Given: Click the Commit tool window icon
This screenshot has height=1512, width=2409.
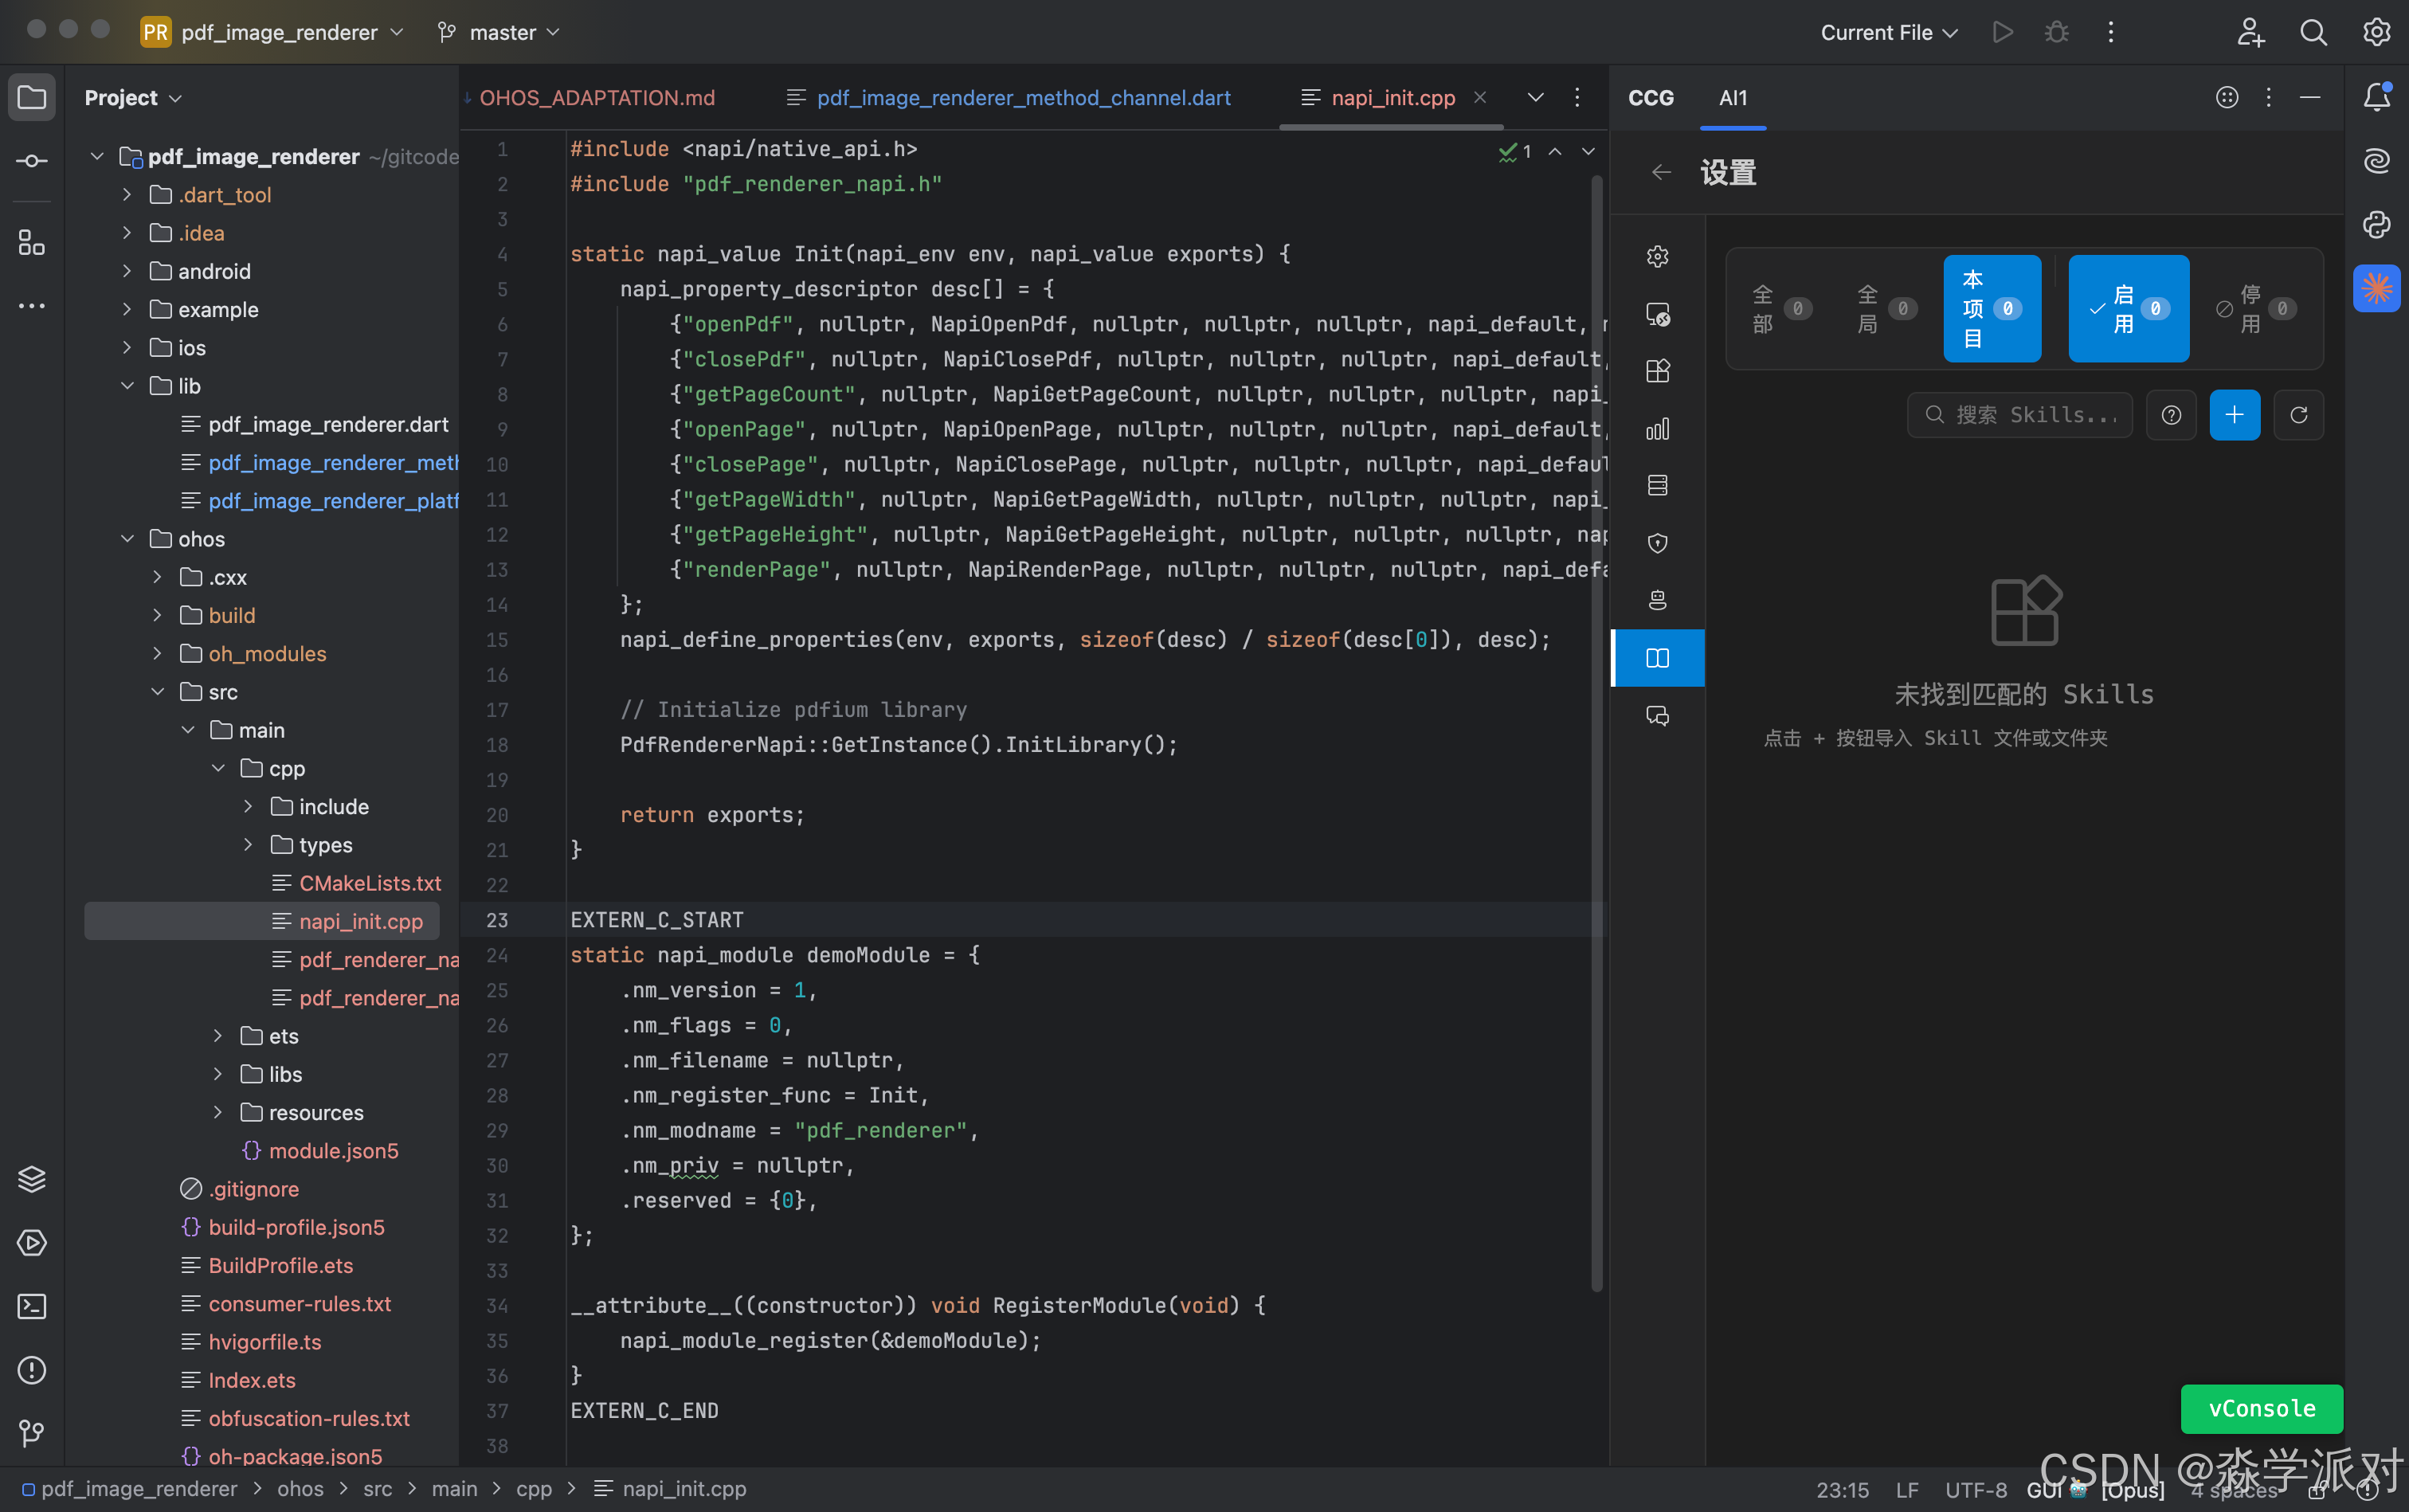Looking at the screenshot, I should pyautogui.click(x=31, y=161).
